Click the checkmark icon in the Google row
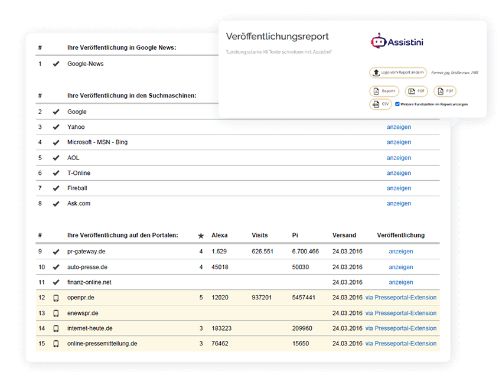The height and width of the screenshot is (378, 499). point(56,112)
